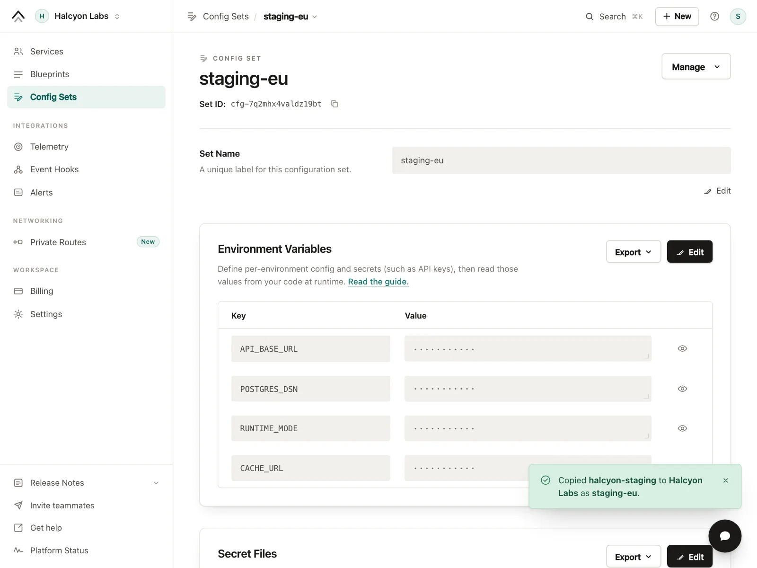Click the app logo in top-left corner

tap(18, 17)
